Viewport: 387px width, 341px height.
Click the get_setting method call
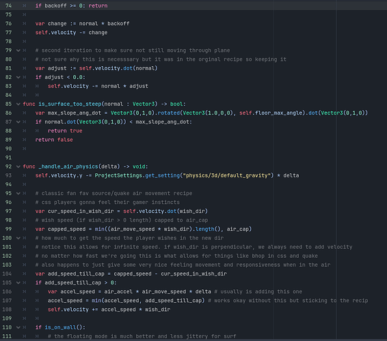(163, 175)
